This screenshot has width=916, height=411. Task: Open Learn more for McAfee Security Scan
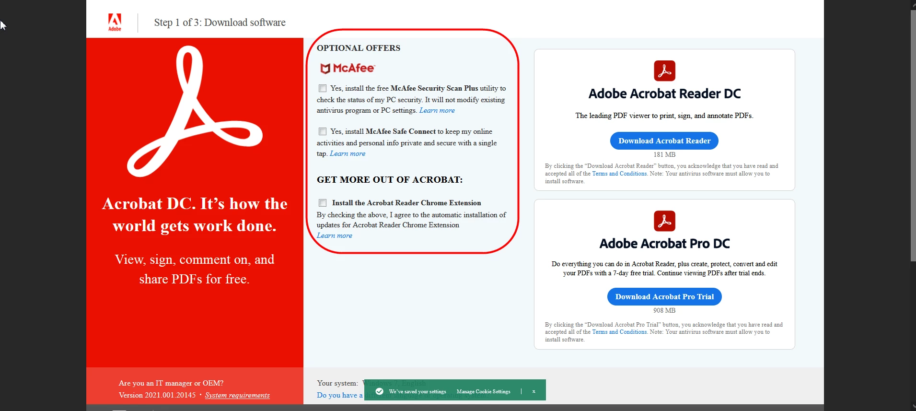coord(437,110)
